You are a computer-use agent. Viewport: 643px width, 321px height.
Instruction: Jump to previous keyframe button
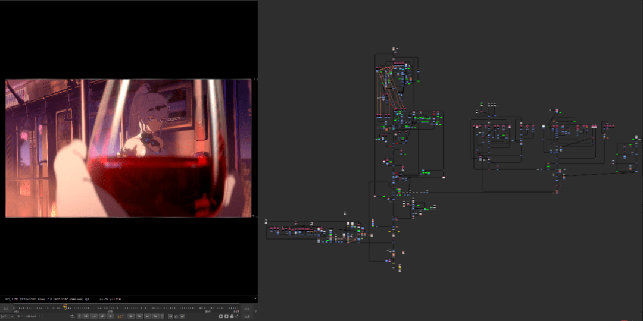click(x=94, y=316)
